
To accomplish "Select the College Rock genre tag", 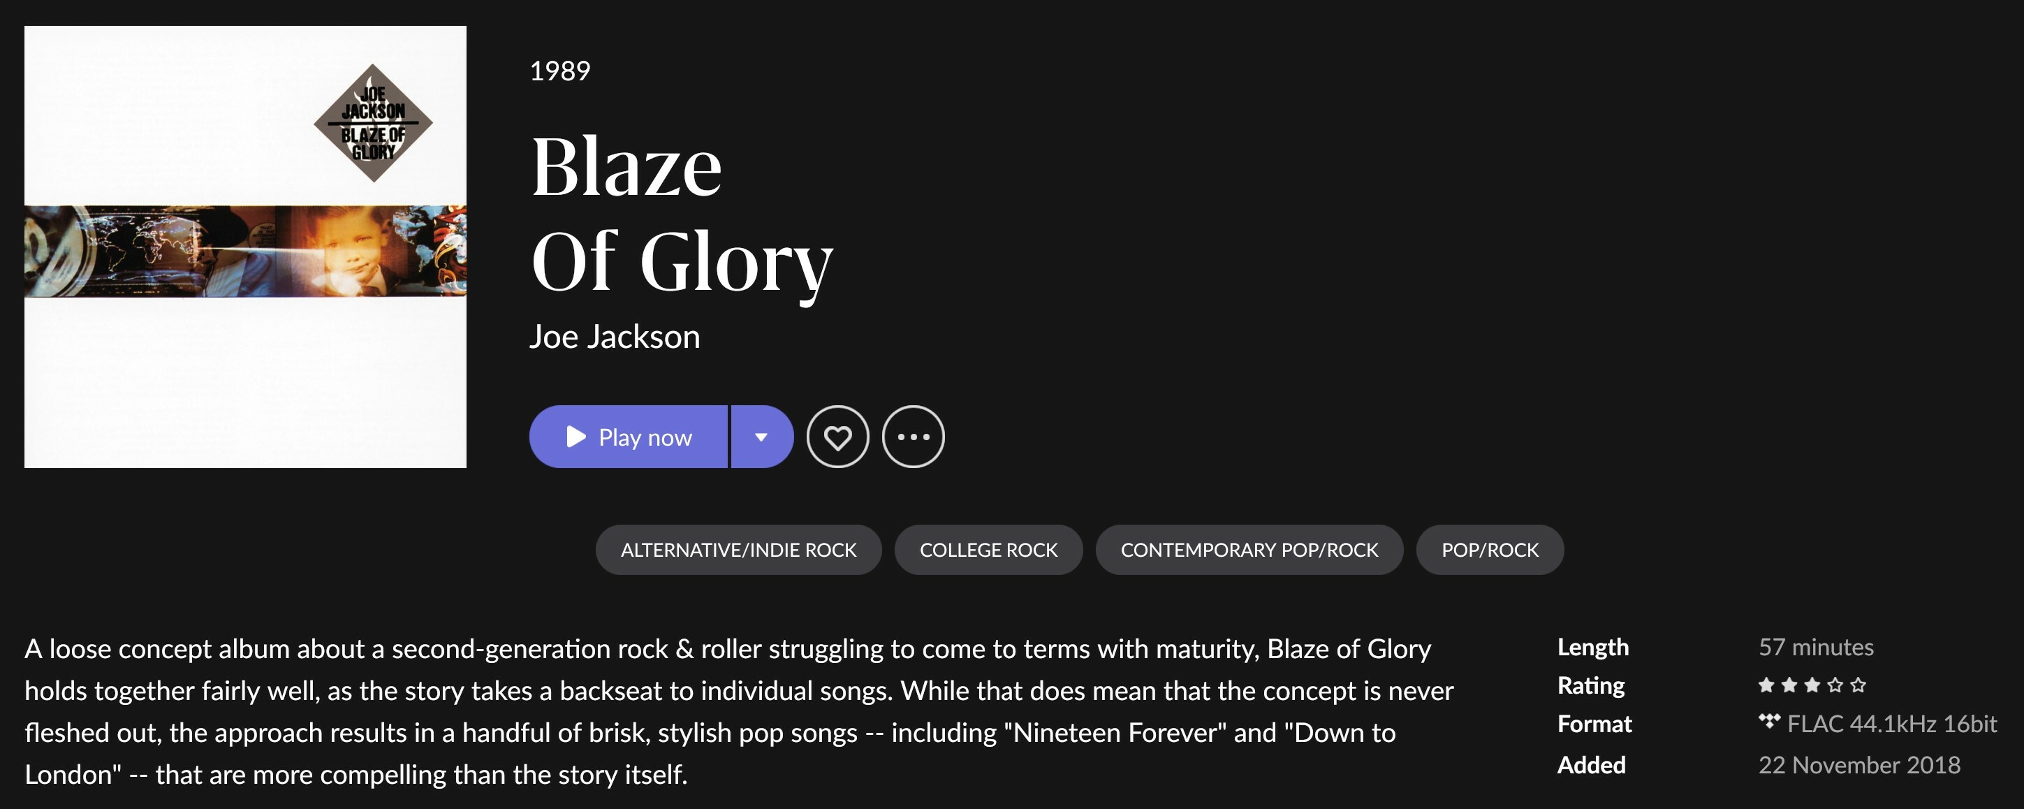I will pyautogui.click(x=988, y=550).
